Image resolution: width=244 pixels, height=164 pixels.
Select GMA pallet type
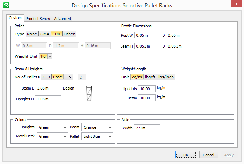coord(45,34)
